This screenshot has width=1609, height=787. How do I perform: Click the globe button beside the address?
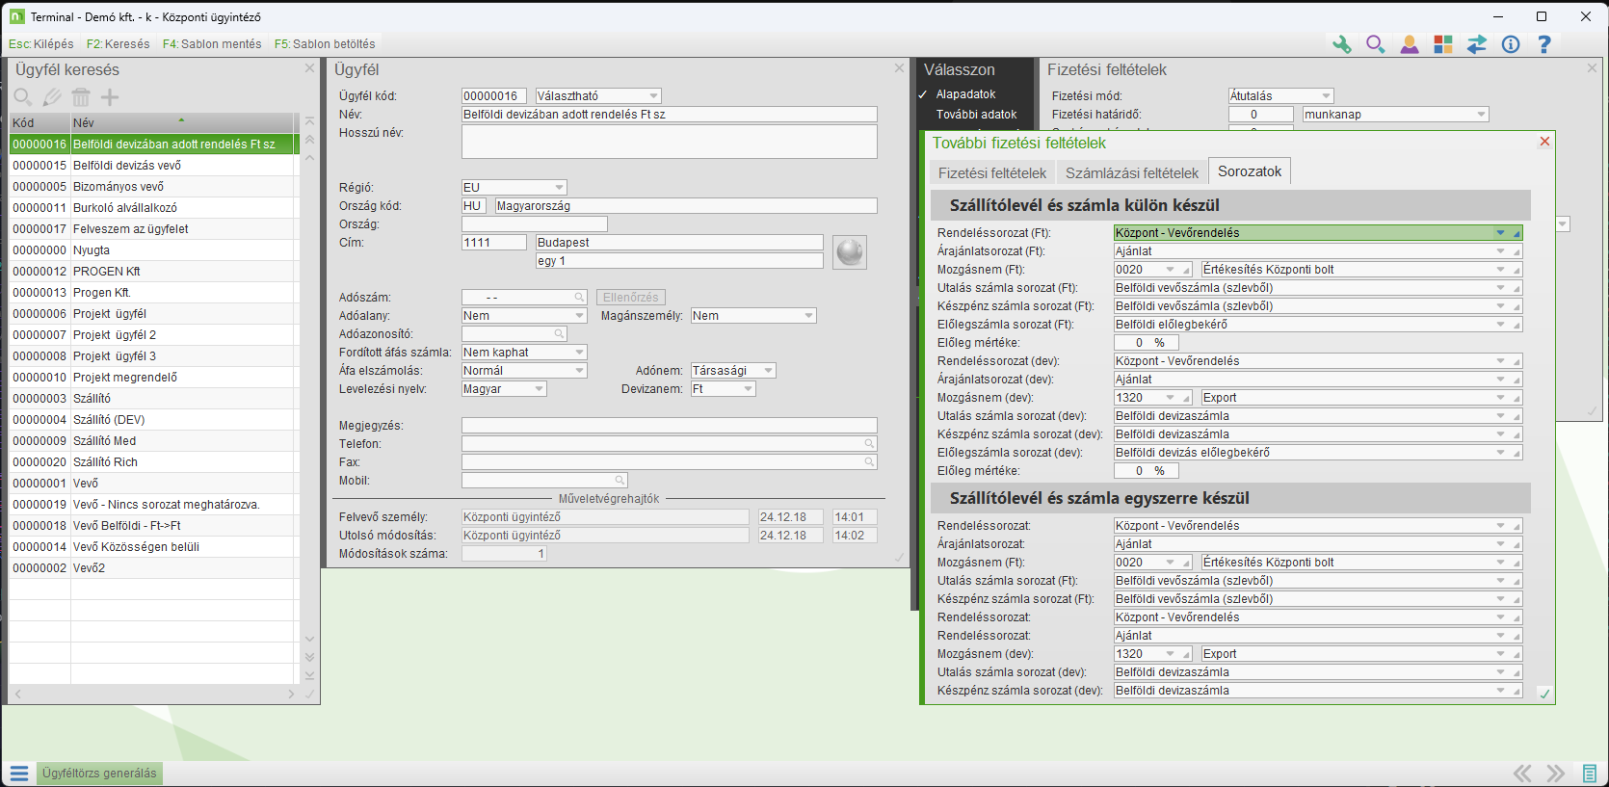849,252
